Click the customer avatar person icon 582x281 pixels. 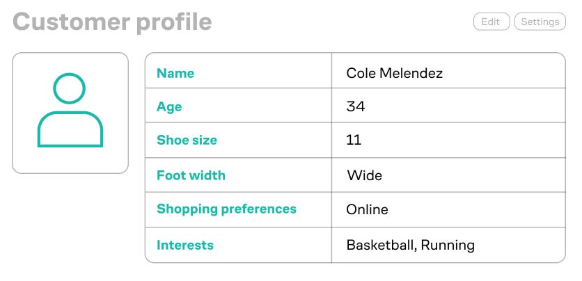[70, 110]
